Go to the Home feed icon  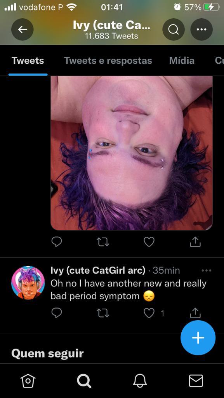(x=28, y=381)
